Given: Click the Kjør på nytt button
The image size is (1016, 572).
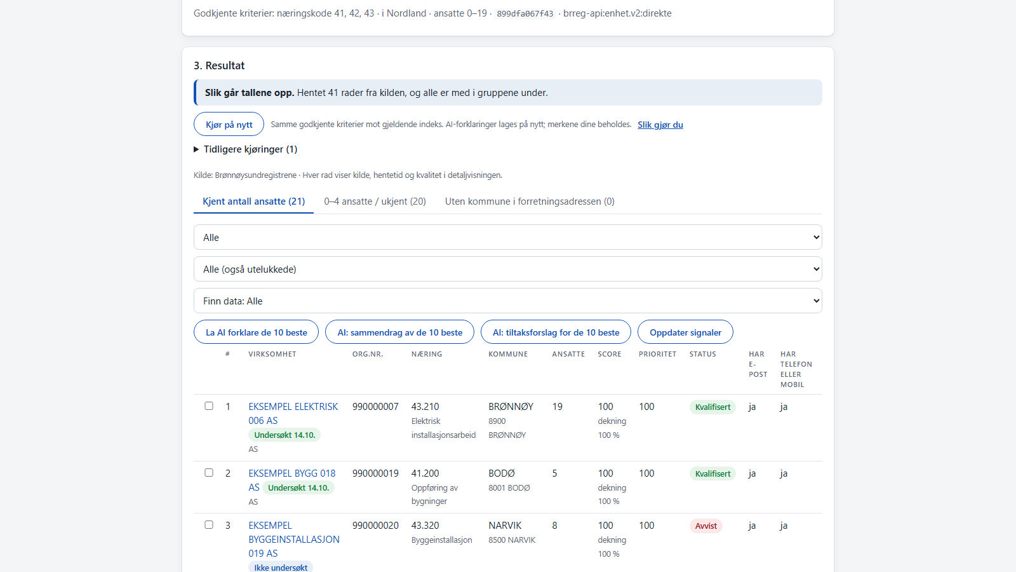Looking at the screenshot, I should pyautogui.click(x=229, y=125).
